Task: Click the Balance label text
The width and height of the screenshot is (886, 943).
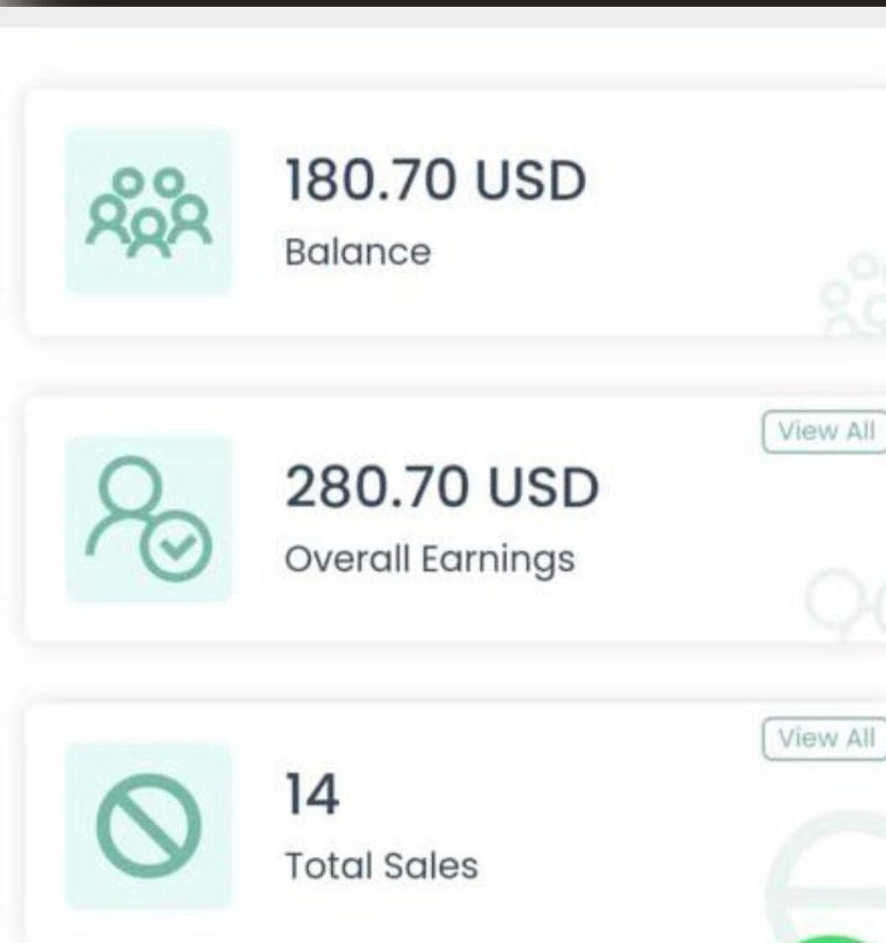Action: (x=358, y=251)
